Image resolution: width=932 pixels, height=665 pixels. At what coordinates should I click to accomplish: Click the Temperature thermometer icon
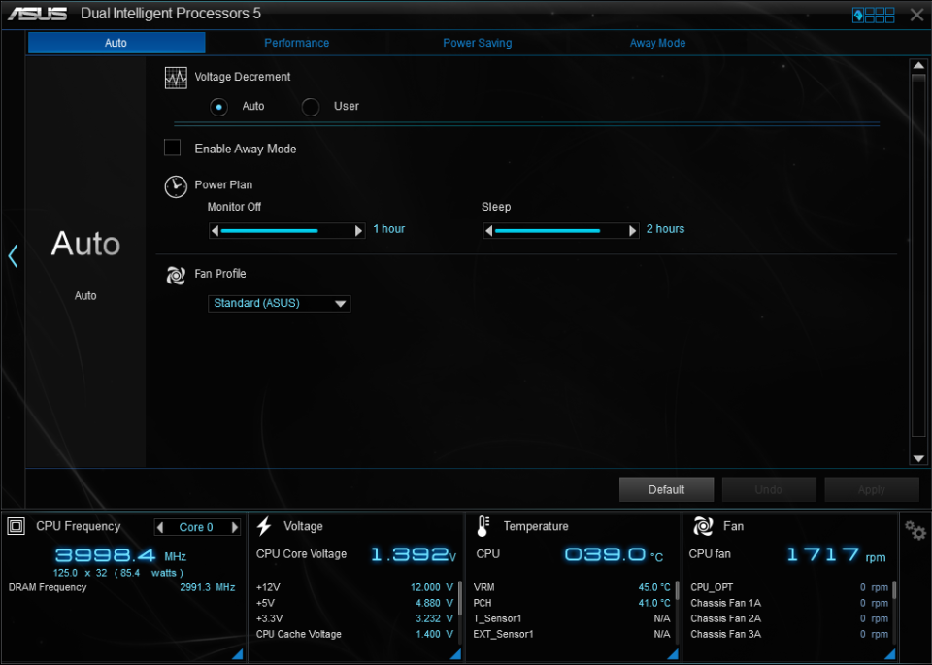pyautogui.click(x=483, y=526)
